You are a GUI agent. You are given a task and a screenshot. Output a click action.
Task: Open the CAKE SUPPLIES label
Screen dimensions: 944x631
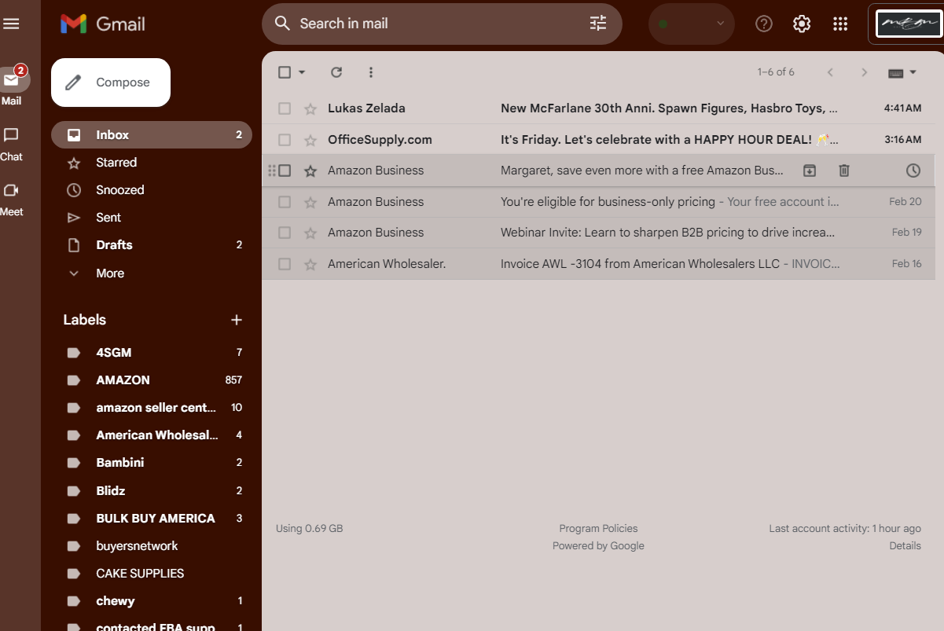click(152, 574)
